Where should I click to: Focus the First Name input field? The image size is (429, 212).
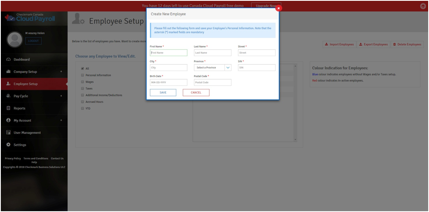click(168, 53)
